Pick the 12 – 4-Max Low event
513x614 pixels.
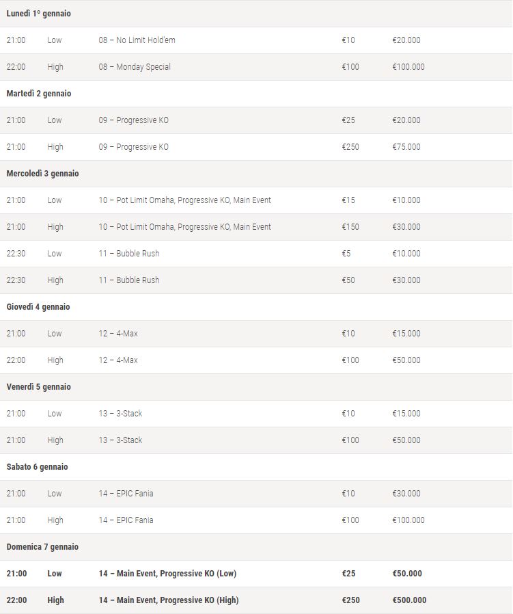[256, 333]
